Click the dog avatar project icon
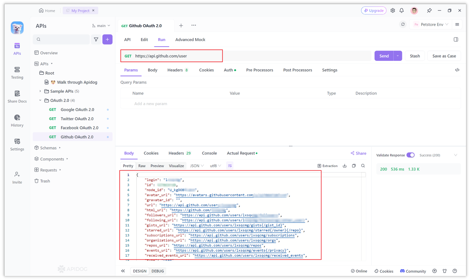 [x=17, y=27]
